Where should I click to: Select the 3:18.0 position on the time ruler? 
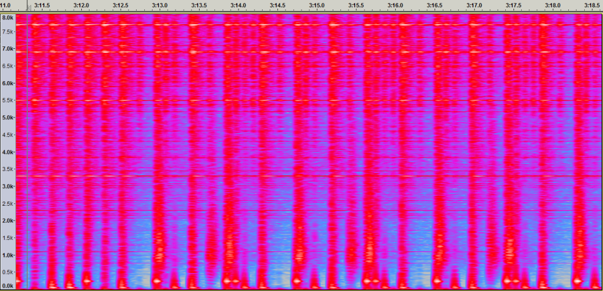coord(552,5)
